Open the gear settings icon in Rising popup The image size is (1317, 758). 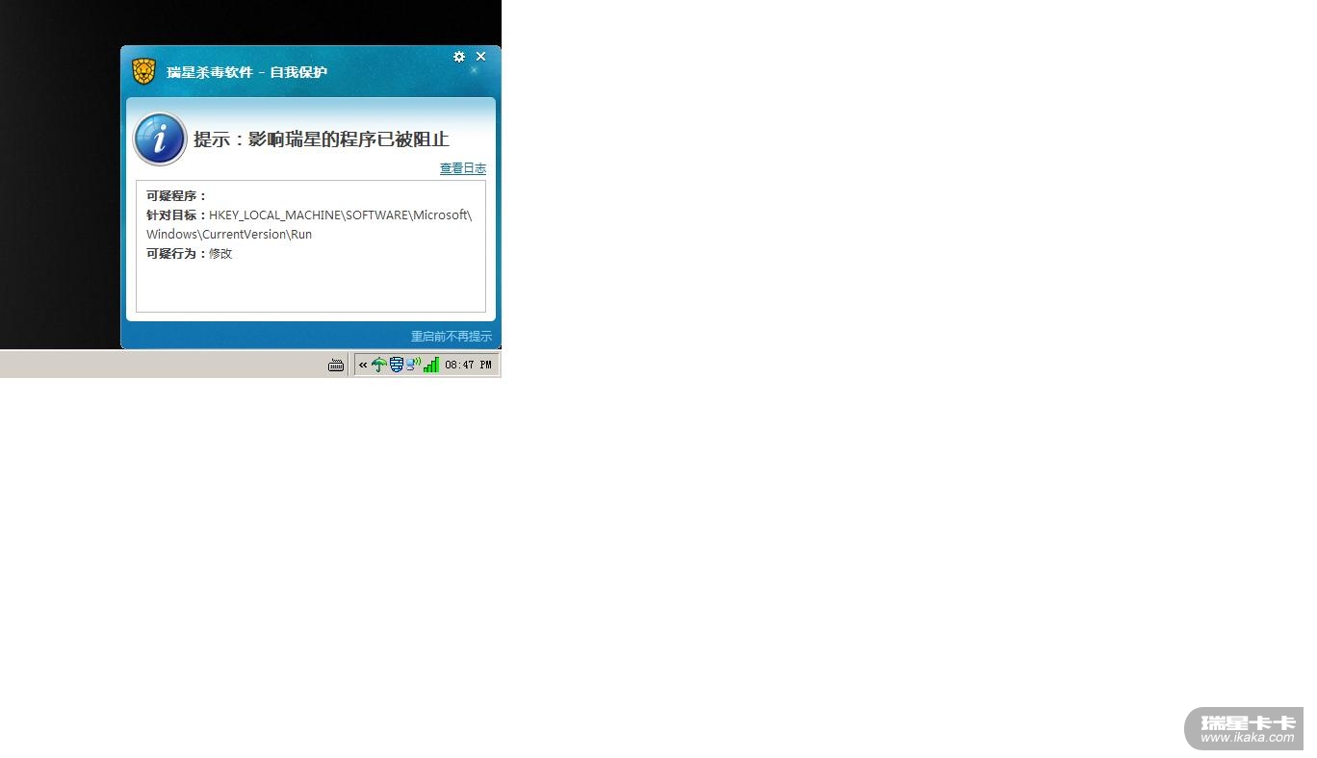459,57
